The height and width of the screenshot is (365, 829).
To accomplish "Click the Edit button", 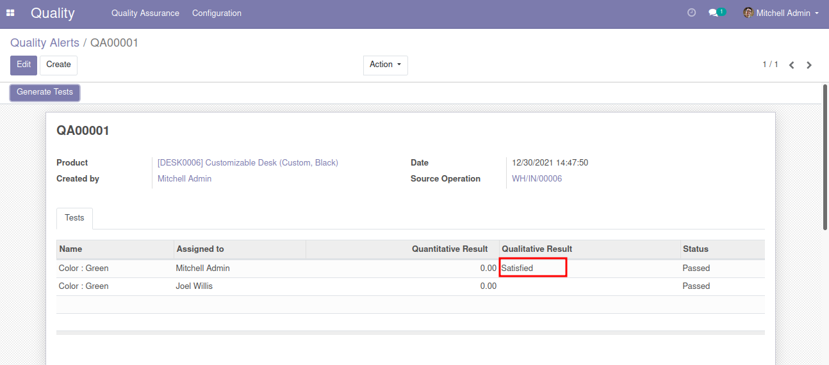I will pos(24,65).
